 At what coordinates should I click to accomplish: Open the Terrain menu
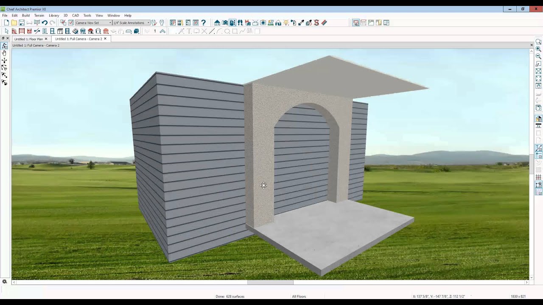[x=39, y=15]
